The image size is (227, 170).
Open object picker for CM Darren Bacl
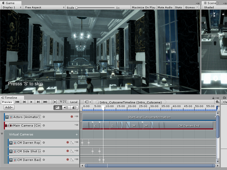click(44, 160)
